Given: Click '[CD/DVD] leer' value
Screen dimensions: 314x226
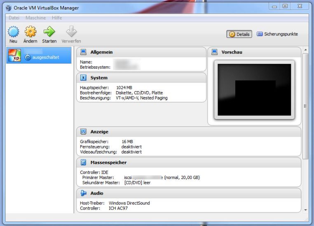Looking at the screenshot, I should point(137,183).
